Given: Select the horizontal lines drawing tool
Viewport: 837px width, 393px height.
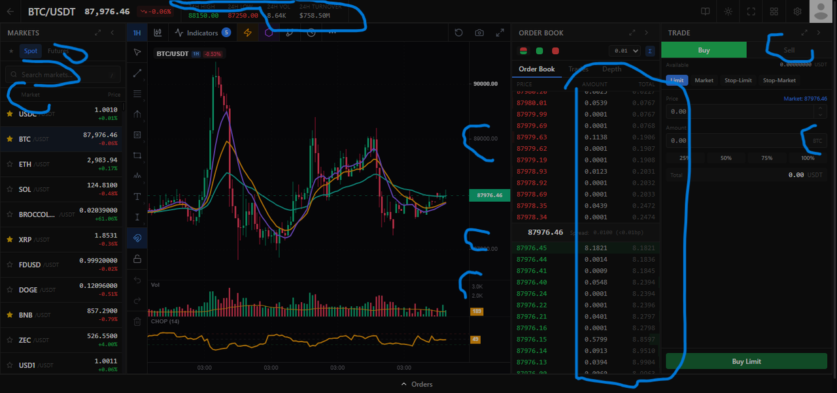Looking at the screenshot, I should pyautogui.click(x=137, y=93).
